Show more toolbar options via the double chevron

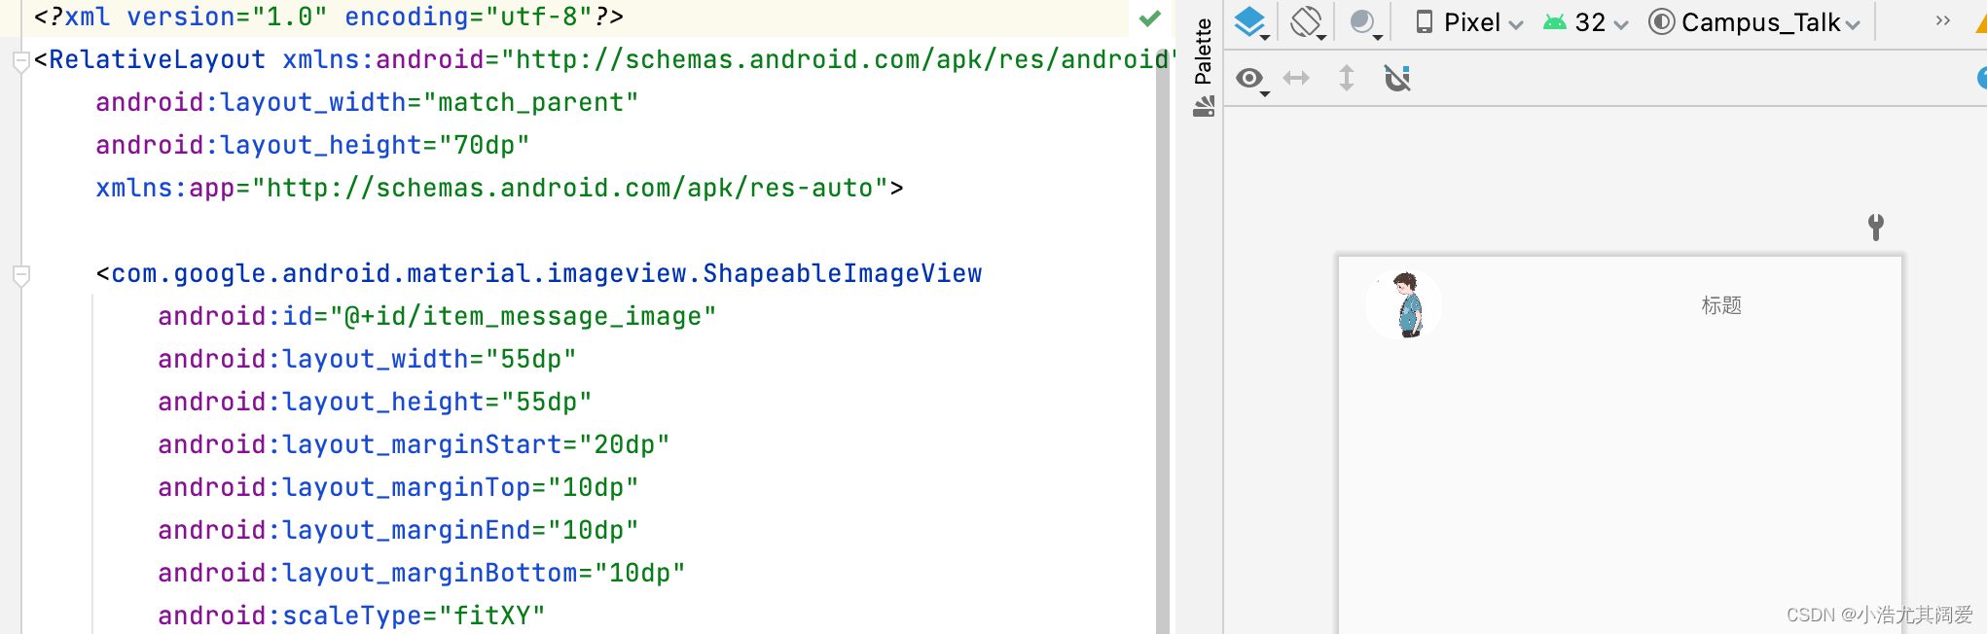pyautogui.click(x=1942, y=20)
